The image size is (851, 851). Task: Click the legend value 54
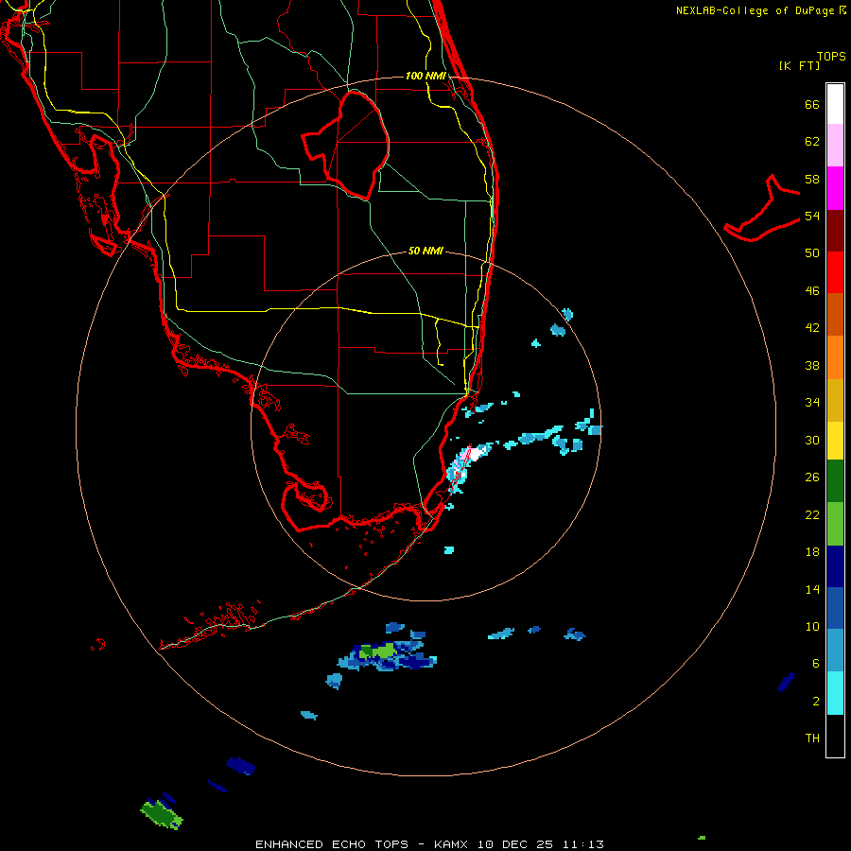click(812, 216)
